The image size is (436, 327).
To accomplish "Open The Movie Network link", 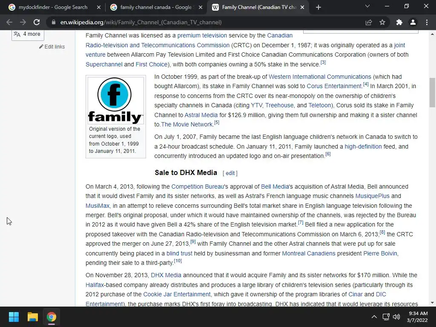I will click(x=187, y=125).
